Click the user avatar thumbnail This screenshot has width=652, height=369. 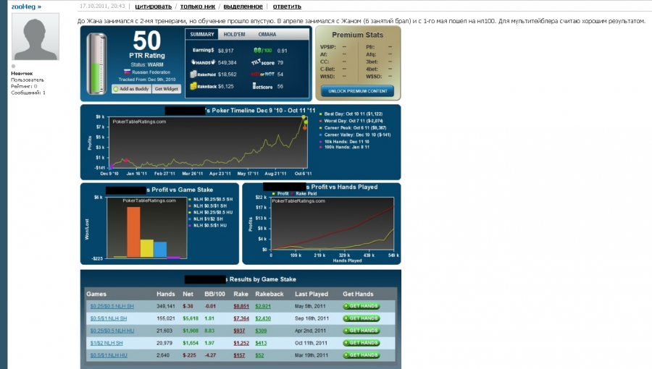tap(35, 40)
